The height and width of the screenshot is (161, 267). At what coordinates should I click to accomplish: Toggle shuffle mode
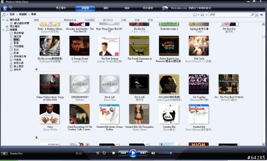(98, 153)
